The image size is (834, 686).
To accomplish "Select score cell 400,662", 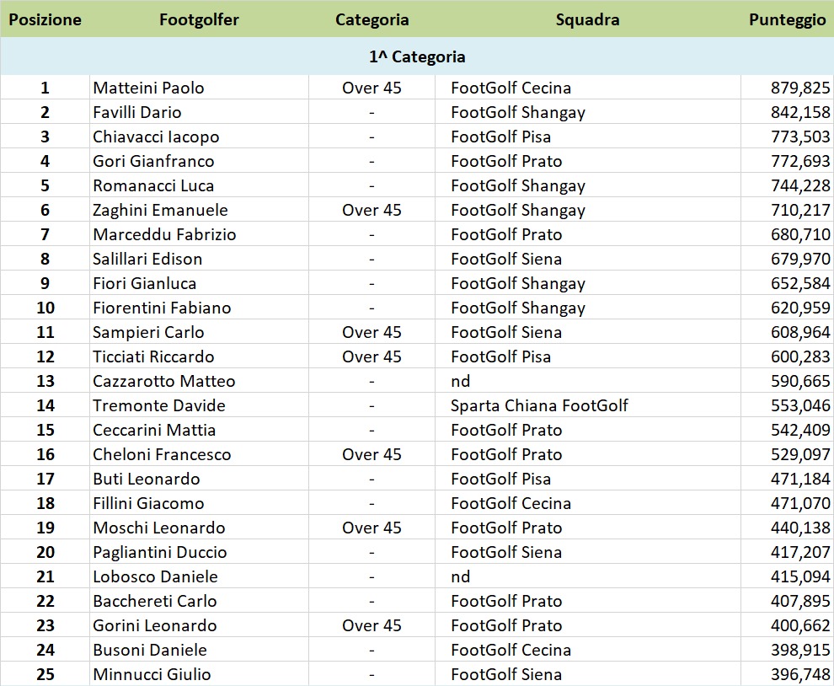I will (787, 624).
